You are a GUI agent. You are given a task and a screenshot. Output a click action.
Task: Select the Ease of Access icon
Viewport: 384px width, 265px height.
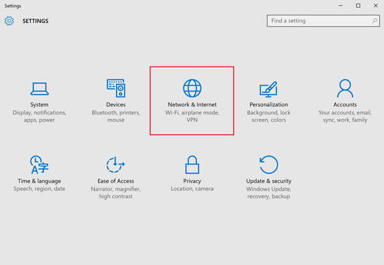116,165
